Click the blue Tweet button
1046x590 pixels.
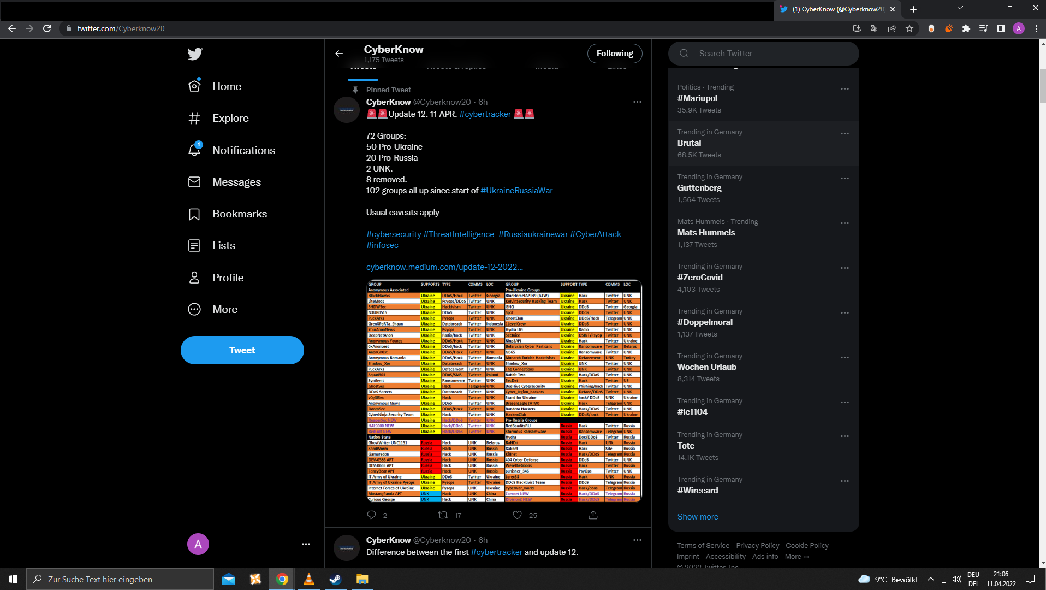click(x=242, y=350)
